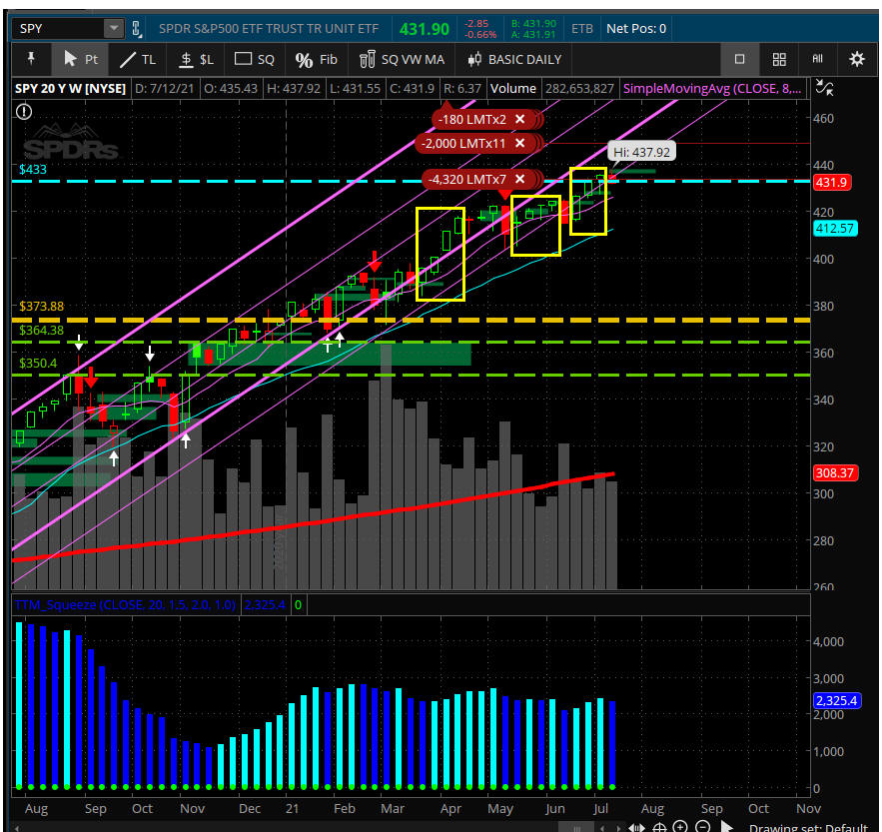Select the SQ rectangle drawing tool
The width and height of the screenshot is (882, 832).
[x=254, y=59]
